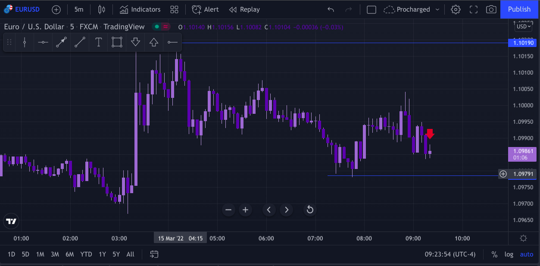Take a chart snapshot with camera icon
This screenshot has height=266, width=540.
coord(491,9)
